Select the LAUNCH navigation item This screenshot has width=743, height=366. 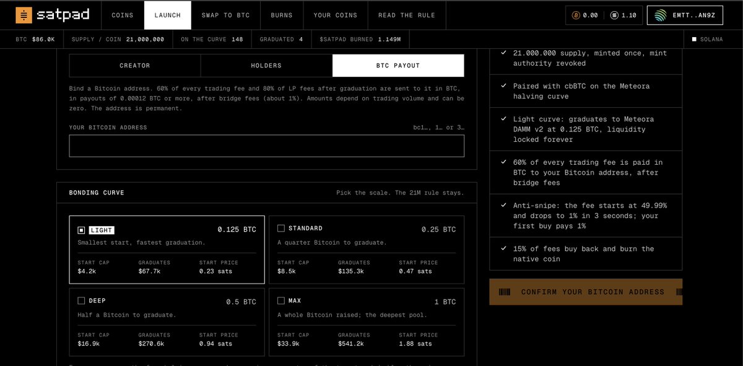168,15
